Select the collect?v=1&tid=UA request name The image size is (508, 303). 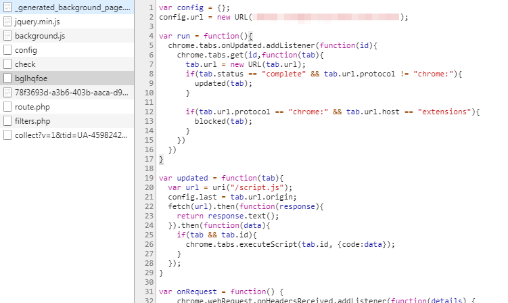(71, 135)
